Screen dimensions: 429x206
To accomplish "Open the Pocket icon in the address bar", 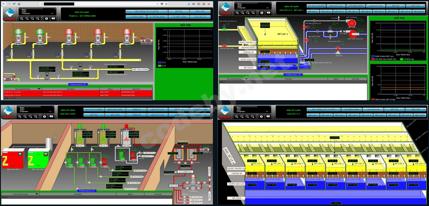I will [162, 4].
